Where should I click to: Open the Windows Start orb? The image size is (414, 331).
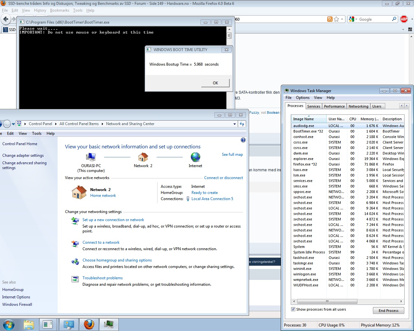[8, 325]
